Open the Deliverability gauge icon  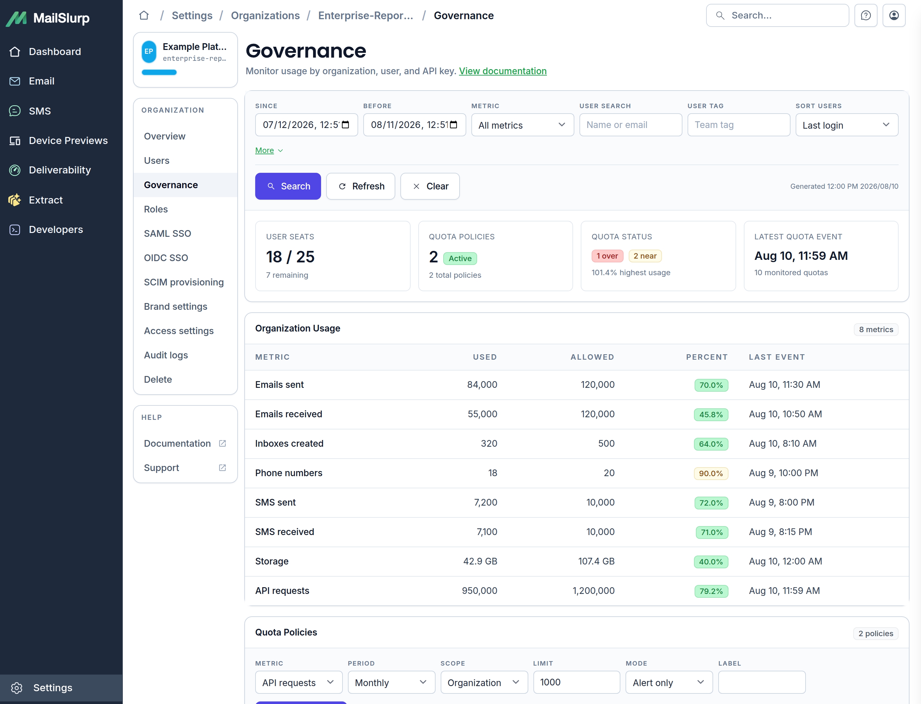15,170
